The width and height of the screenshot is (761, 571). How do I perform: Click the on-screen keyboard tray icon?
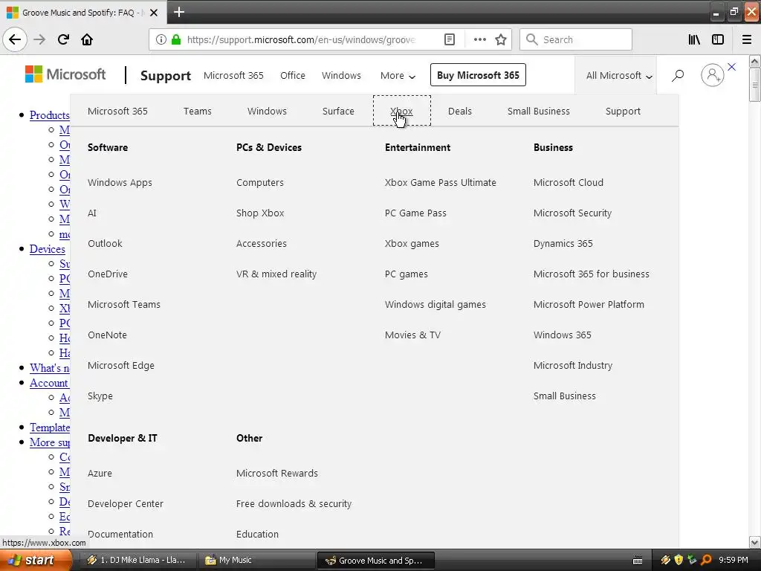click(638, 561)
